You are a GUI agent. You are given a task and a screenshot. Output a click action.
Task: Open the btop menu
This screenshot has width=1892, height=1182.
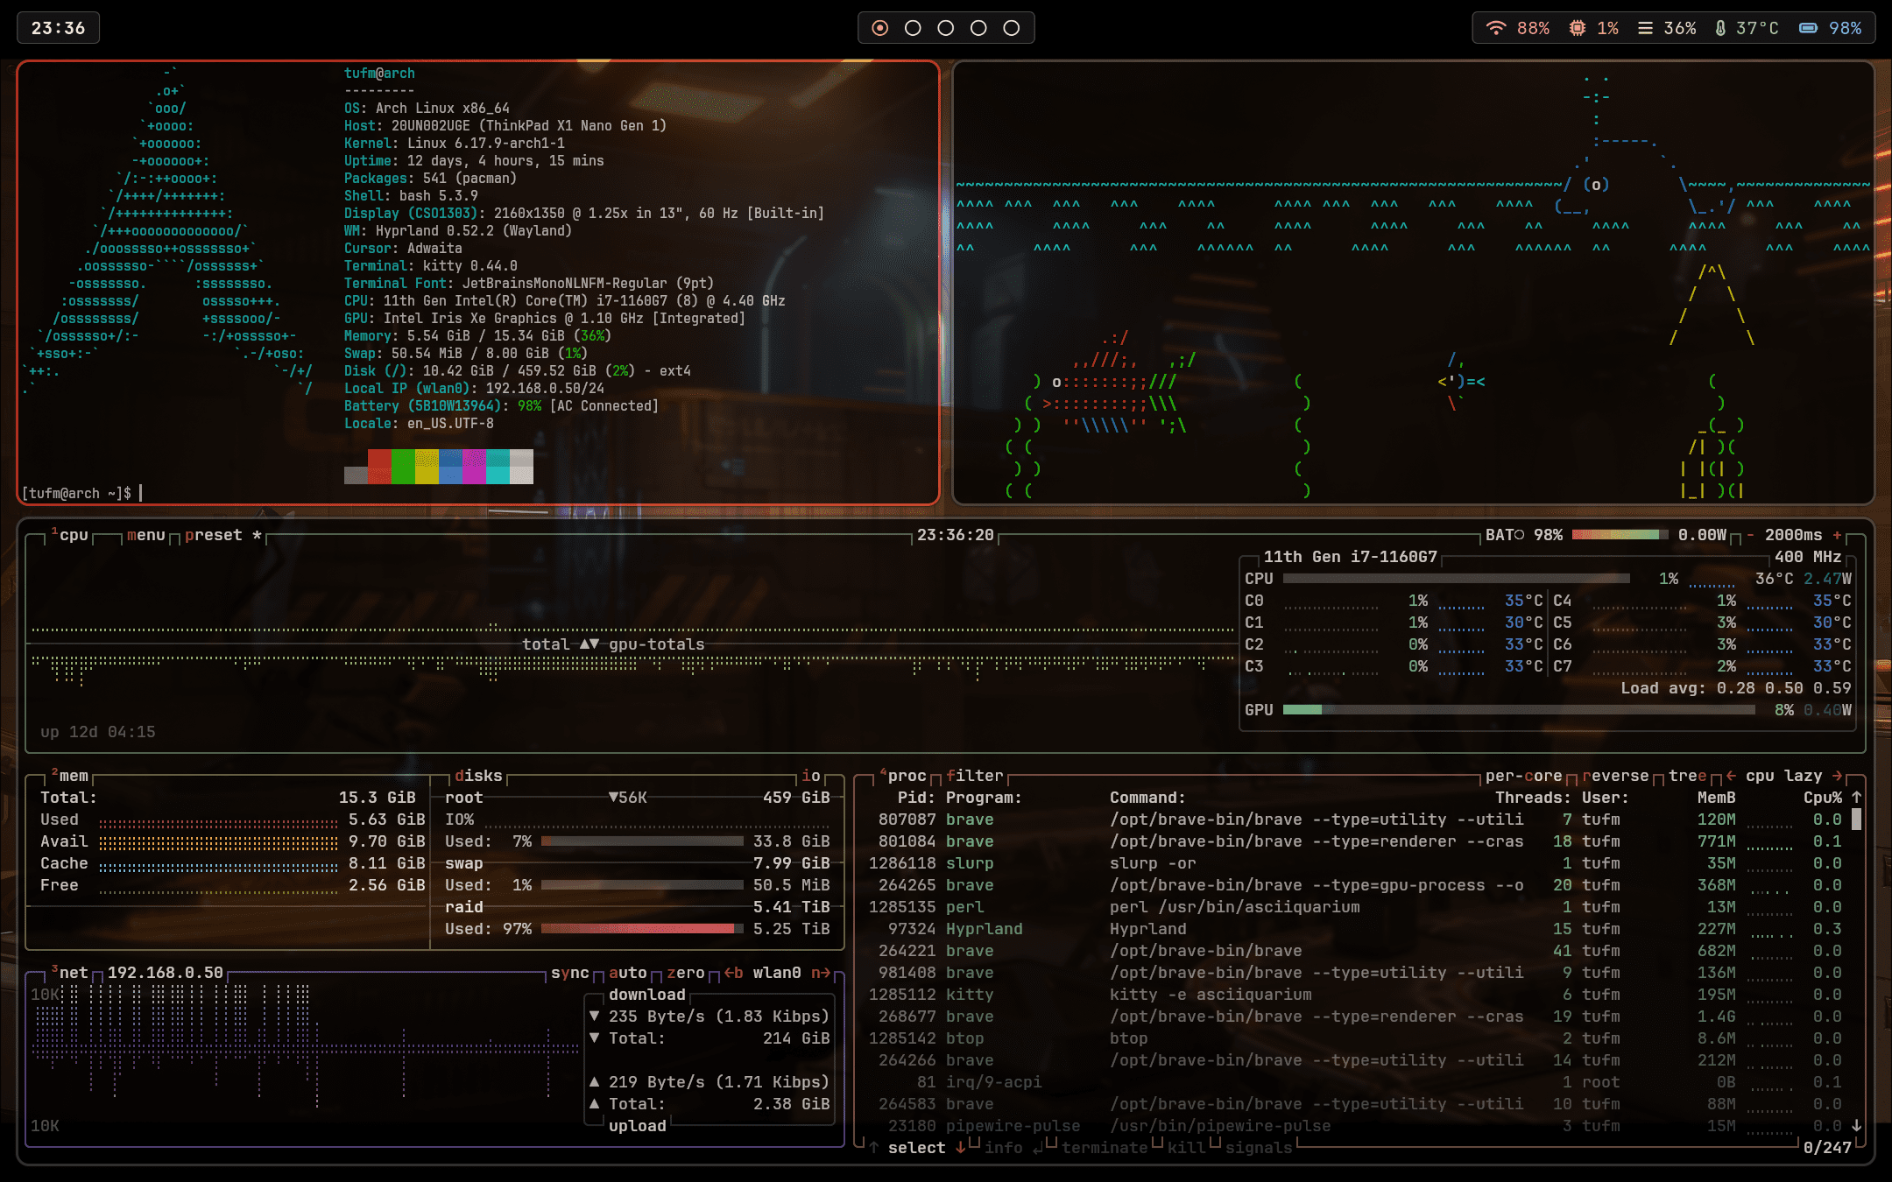click(x=145, y=535)
